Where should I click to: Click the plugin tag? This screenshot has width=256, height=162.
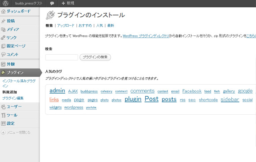tap(133, 99)
